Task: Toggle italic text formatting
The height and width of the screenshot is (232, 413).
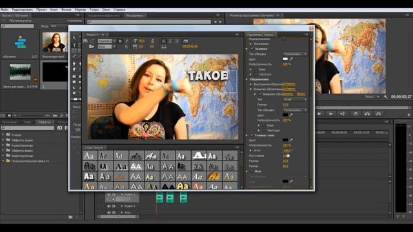Action: click(x=126, y=41)
